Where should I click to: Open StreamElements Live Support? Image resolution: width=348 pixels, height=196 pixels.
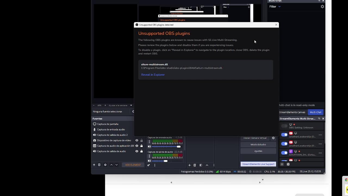coord(258,164)
